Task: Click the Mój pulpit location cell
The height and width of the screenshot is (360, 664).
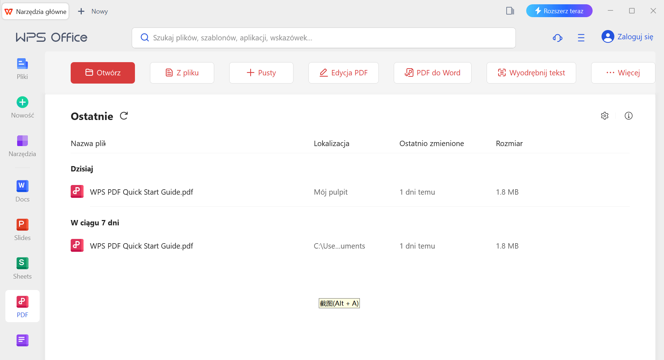Action: click(331, 192)
